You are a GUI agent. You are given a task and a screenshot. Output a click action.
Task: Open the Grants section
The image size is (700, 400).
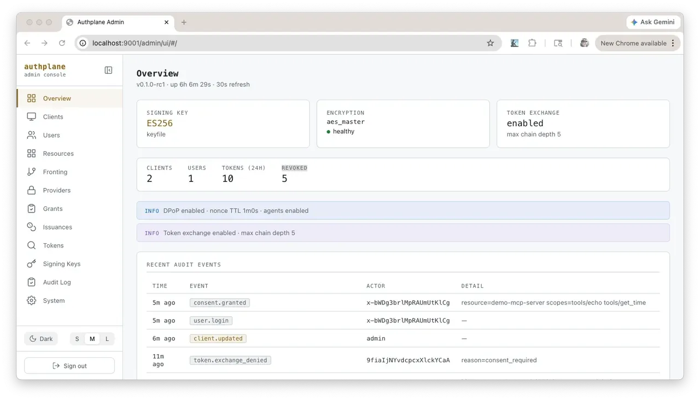click(x=70, y=209)
